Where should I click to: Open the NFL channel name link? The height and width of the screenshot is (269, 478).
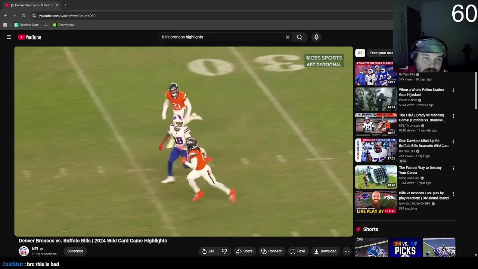tap(35, 249)
